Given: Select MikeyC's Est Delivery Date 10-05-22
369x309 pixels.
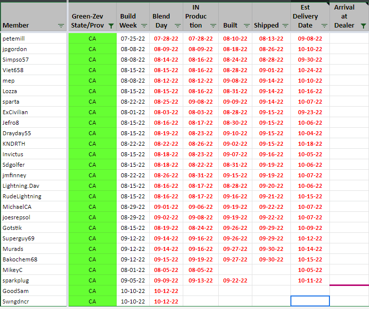Looking at the screenshot, I should 310,270.
